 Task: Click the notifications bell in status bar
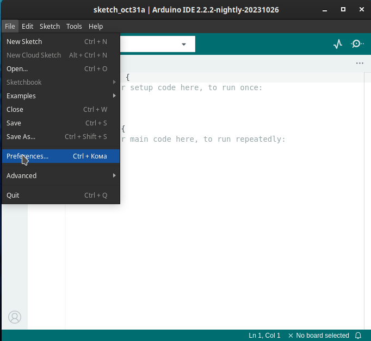click(x=358, y=336)
